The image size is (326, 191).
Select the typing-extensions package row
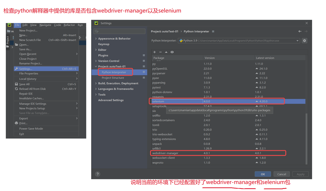tap(228, 139)
